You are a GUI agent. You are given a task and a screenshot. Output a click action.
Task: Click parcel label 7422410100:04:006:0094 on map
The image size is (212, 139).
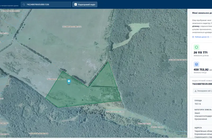(x=39, y=134)
